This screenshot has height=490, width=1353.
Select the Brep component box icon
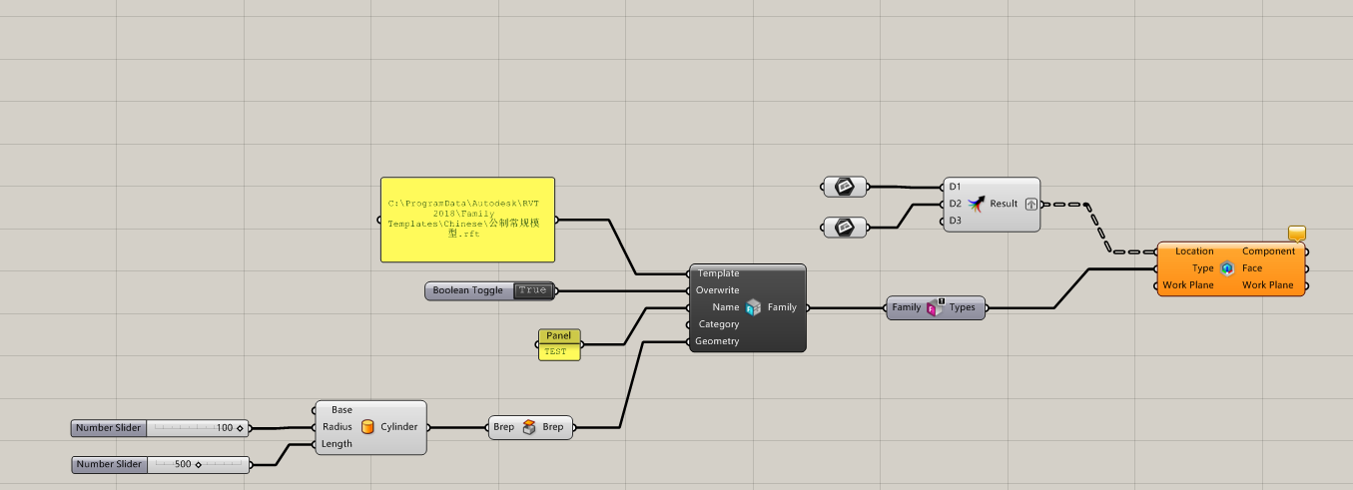coord(528,427)
